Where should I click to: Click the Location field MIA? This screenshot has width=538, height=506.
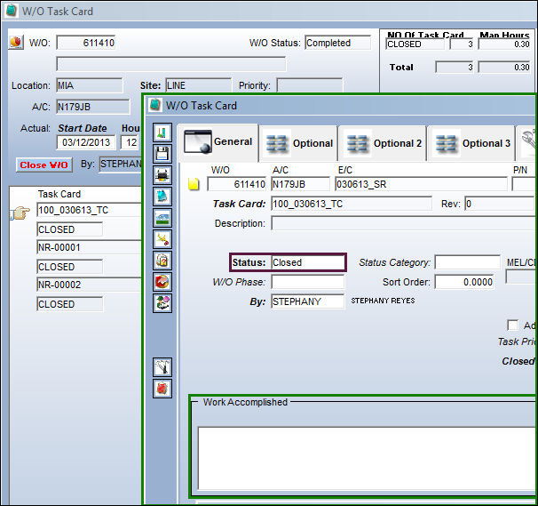tap(90, 85)
